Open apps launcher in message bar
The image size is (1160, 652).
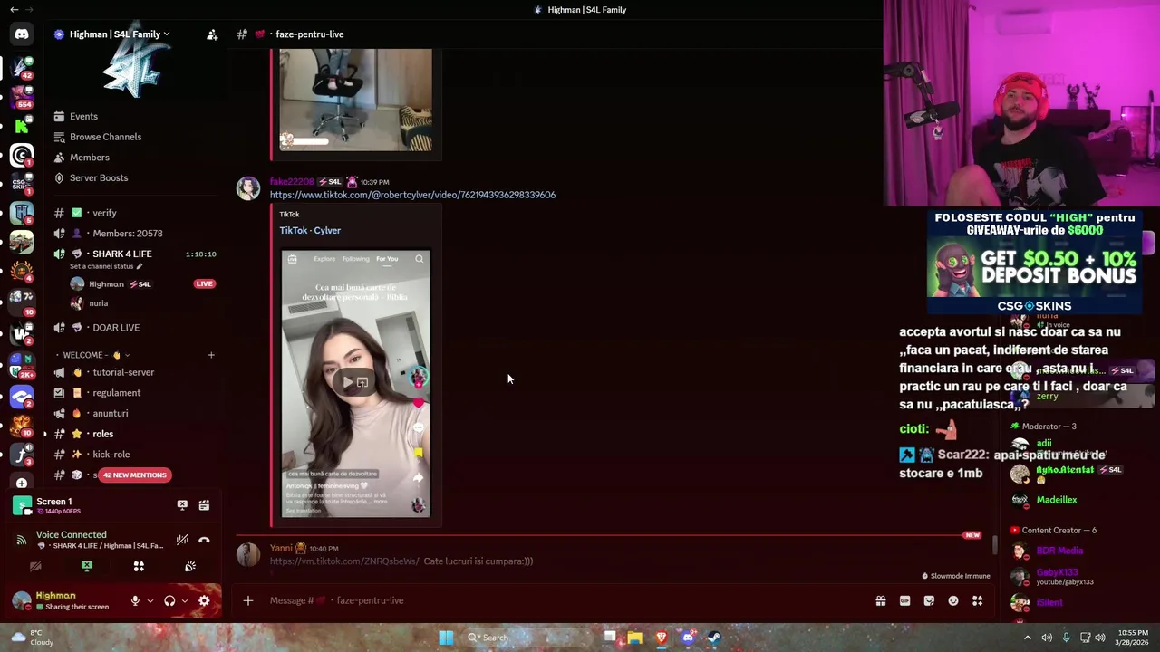point(977,600)
